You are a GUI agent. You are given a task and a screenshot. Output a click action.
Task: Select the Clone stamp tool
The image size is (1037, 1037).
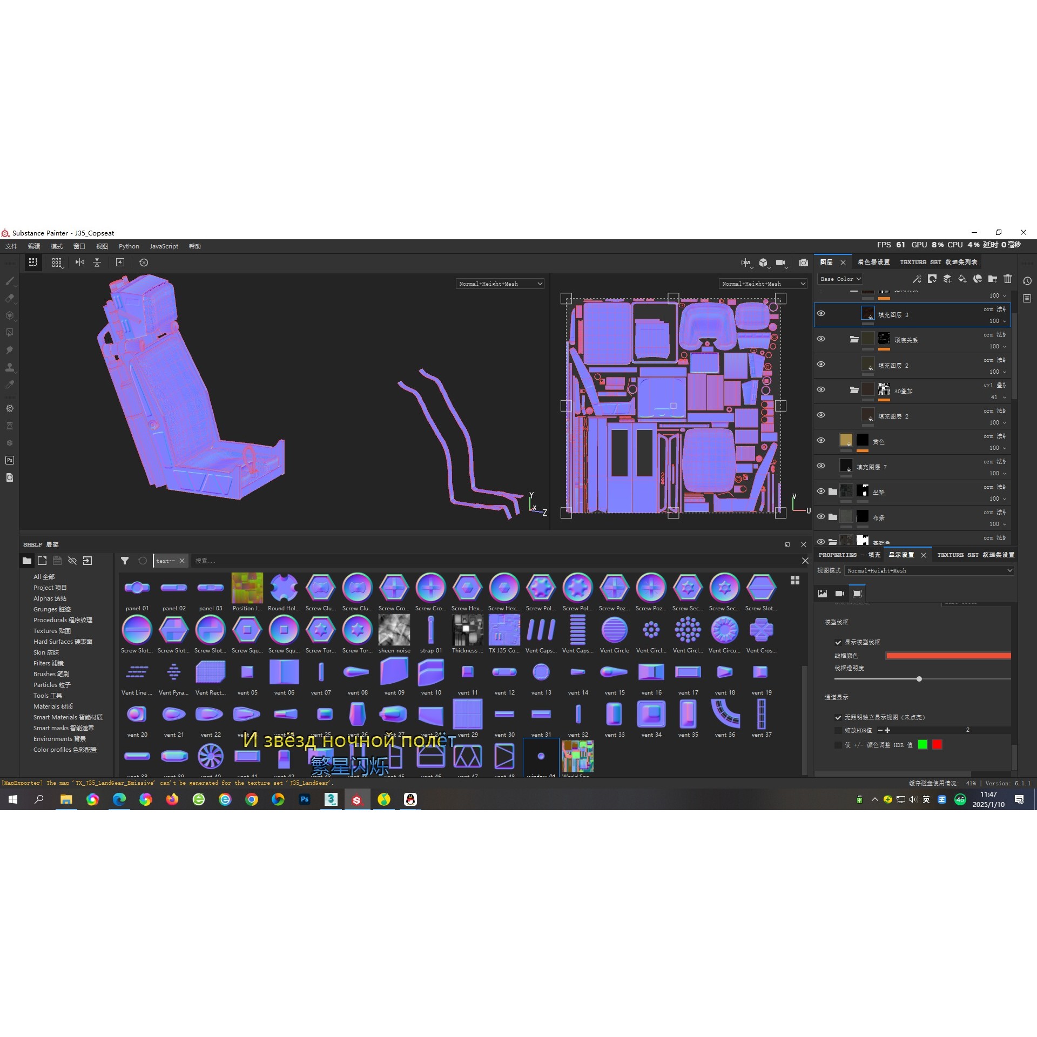[x=10, y=367]
